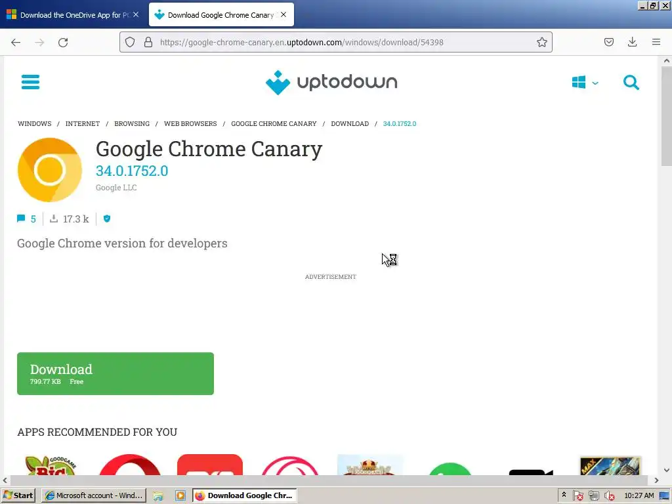Close the OneDrive App tab
The height and width of the screenshot is (504, 672).
tap(136, 14)
